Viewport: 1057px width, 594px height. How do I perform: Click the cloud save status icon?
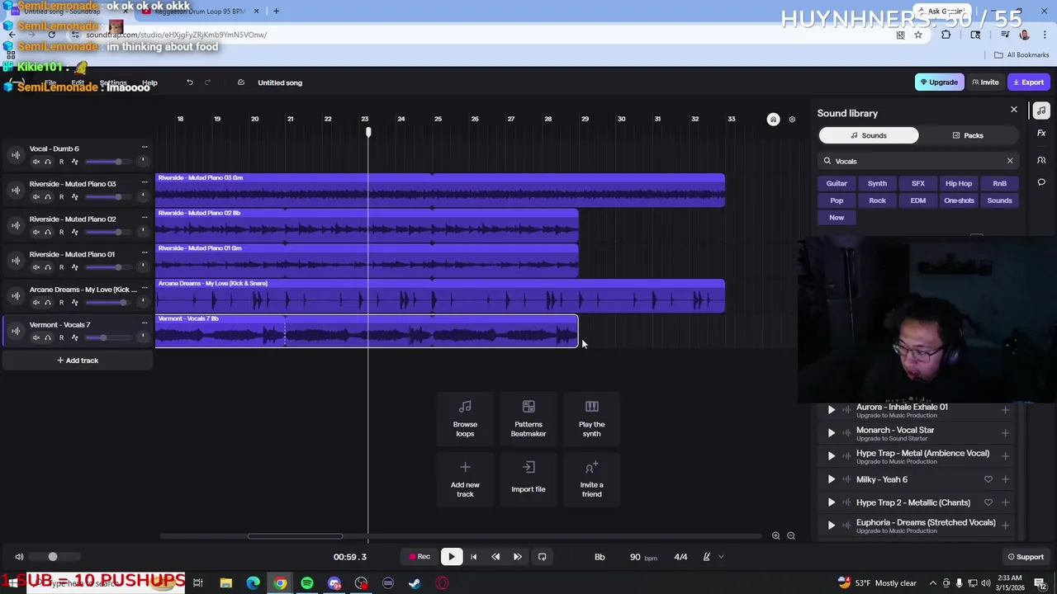240,82
